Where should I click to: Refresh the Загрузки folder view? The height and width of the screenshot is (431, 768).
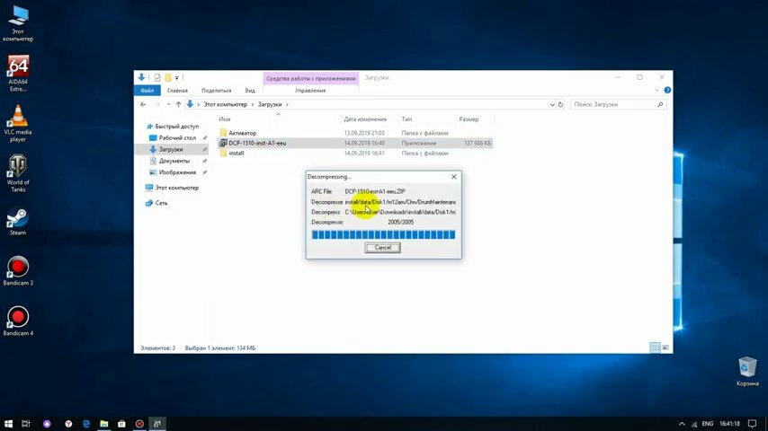click(x=561, y=104)
